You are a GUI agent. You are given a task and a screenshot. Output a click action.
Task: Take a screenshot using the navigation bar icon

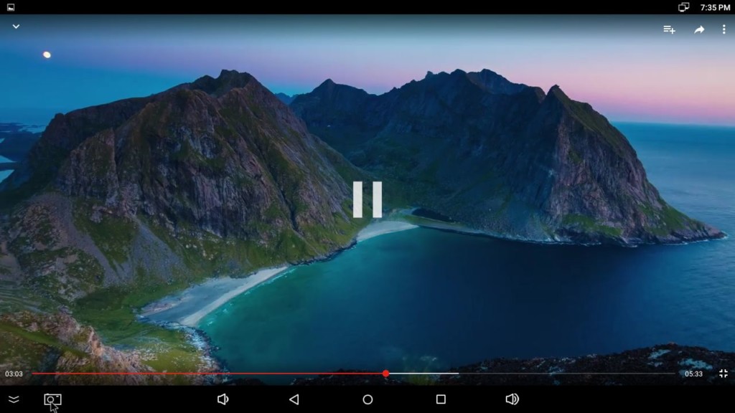point(52,399)
